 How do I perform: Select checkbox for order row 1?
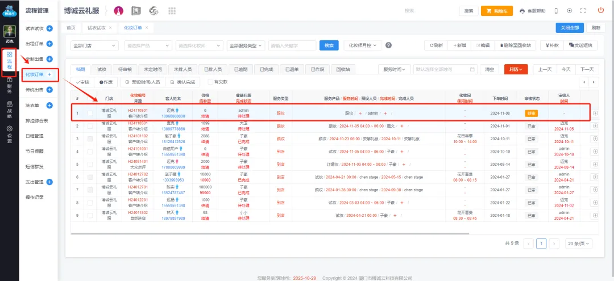[x=90, y=113]
